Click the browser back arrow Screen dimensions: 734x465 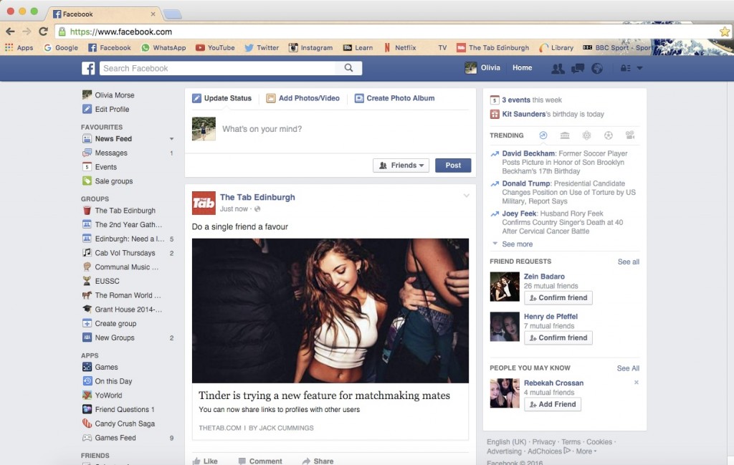(10, 32)
